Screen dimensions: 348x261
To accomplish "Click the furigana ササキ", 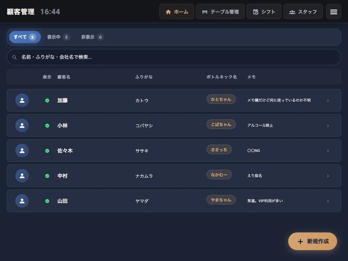I will click(x=142, y=151).
